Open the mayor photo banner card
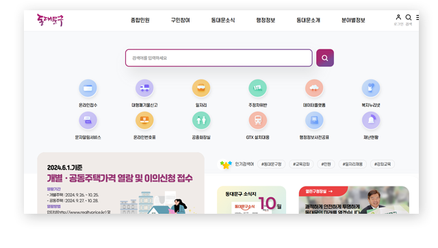 click(x=354, y=200)
